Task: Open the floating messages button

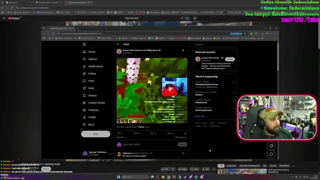Action: pyautogui.click(x=271, y=154)
